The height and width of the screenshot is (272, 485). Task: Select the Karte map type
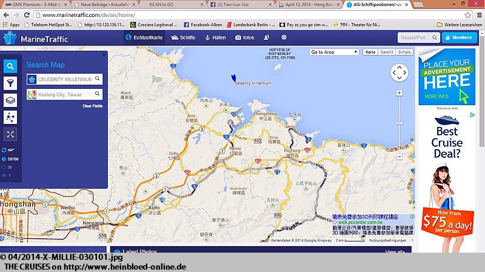point(370,52)
